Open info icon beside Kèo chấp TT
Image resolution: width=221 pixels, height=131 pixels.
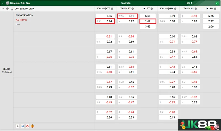112,9
